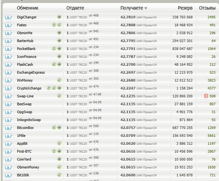219x181 pixels.
Task: Click the info icon in the ObminMe row
Action: coord(8,33)
